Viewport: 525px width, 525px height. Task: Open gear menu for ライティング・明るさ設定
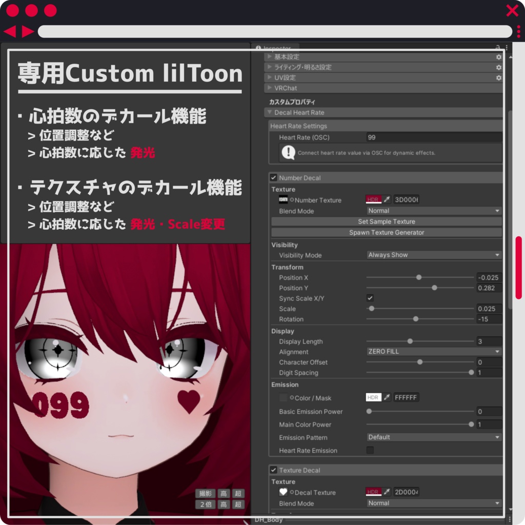(x=498, y=67)
